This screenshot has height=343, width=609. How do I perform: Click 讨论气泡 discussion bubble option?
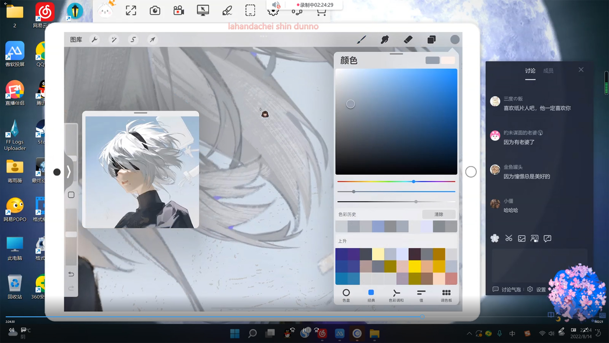tap(507, 289)
